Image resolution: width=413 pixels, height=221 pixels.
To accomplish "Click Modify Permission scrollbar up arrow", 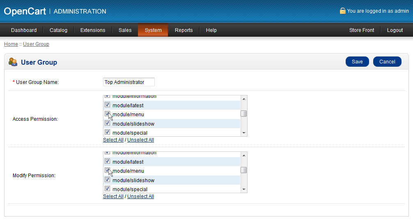I will point(243,155).
